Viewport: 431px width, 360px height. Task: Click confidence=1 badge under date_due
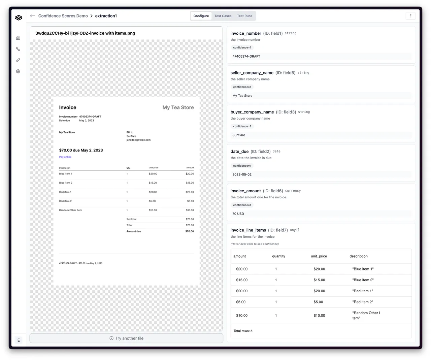tap(242, 166)
